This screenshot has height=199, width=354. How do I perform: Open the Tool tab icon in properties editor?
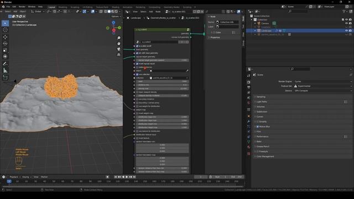tap(249, 76)
